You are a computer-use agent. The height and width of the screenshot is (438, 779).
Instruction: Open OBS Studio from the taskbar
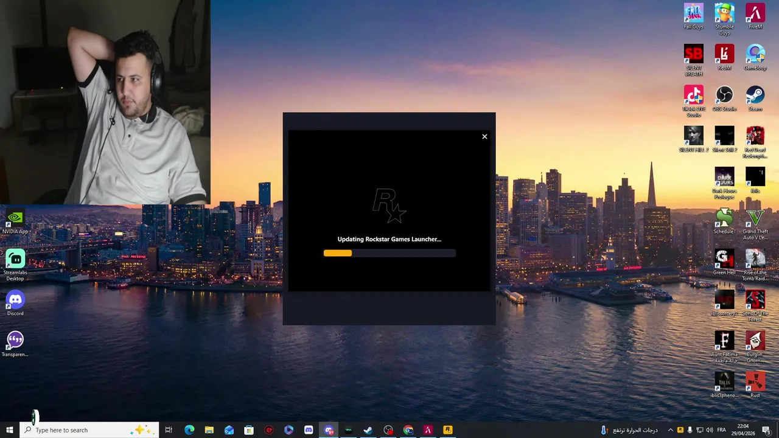388,430
